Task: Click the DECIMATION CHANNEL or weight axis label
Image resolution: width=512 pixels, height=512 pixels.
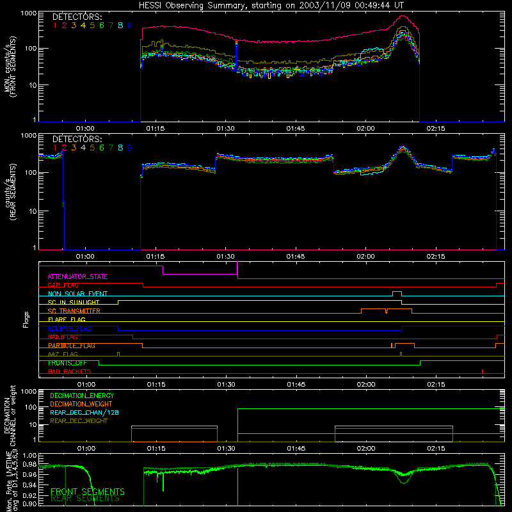Action: (x=10, y=415)
